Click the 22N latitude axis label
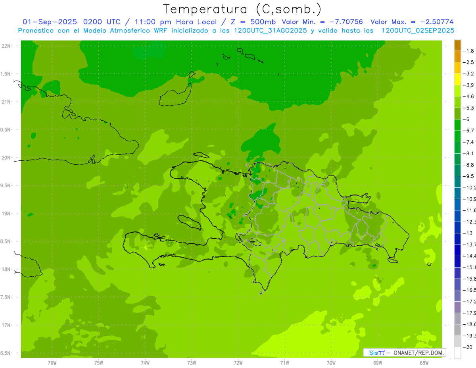Screen dimensions: 476x368 click(6, 46)
